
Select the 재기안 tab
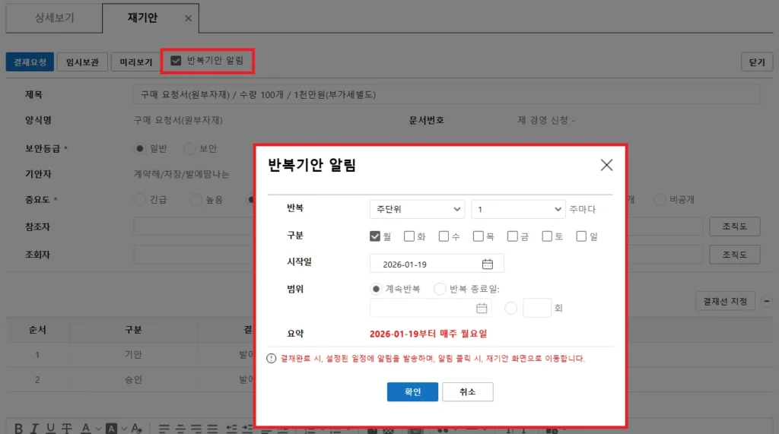[142, 18]
